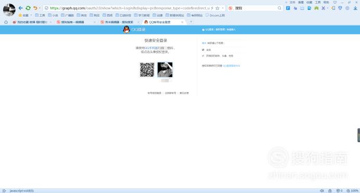Click the screenshot scissors icon
The image size is (360, 193).
[x=323, y=8]
